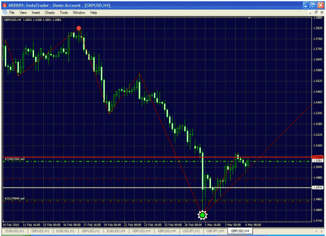This screenshot has height=236, width=326.
Task: Open the Window menu
Action: 79,13
